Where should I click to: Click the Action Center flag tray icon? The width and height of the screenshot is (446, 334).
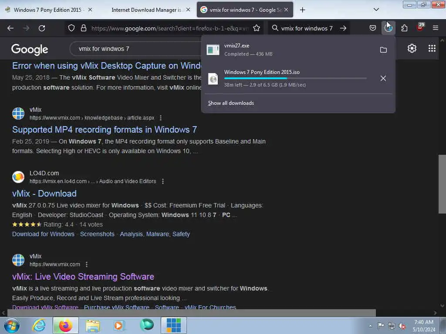pos(381,326)
